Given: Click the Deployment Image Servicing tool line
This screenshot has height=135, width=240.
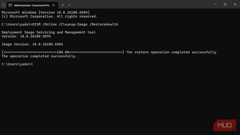Looking at the screenshot, I should point(49,32).
